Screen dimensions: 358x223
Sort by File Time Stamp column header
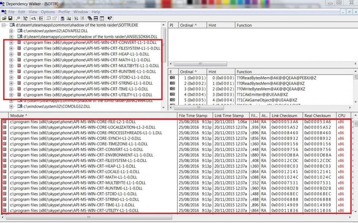click(195, 115)
